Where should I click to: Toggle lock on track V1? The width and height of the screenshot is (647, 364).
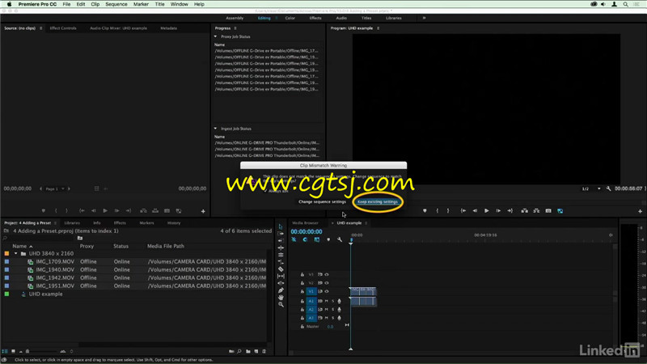(x=302, y=291)
